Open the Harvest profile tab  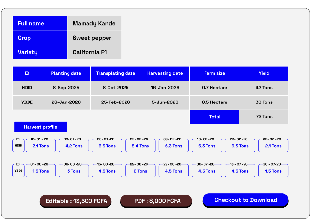(41, 127)
